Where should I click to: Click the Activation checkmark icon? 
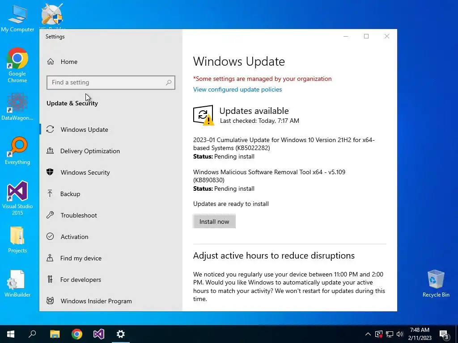tap(50, 237)
